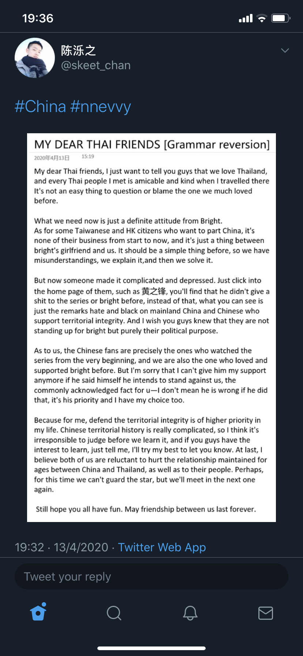Tap the @skeet_chan handle

[96, 65]
